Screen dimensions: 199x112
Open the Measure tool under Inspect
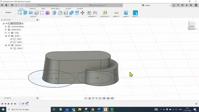pyautogui.click(x=116, y=13)
